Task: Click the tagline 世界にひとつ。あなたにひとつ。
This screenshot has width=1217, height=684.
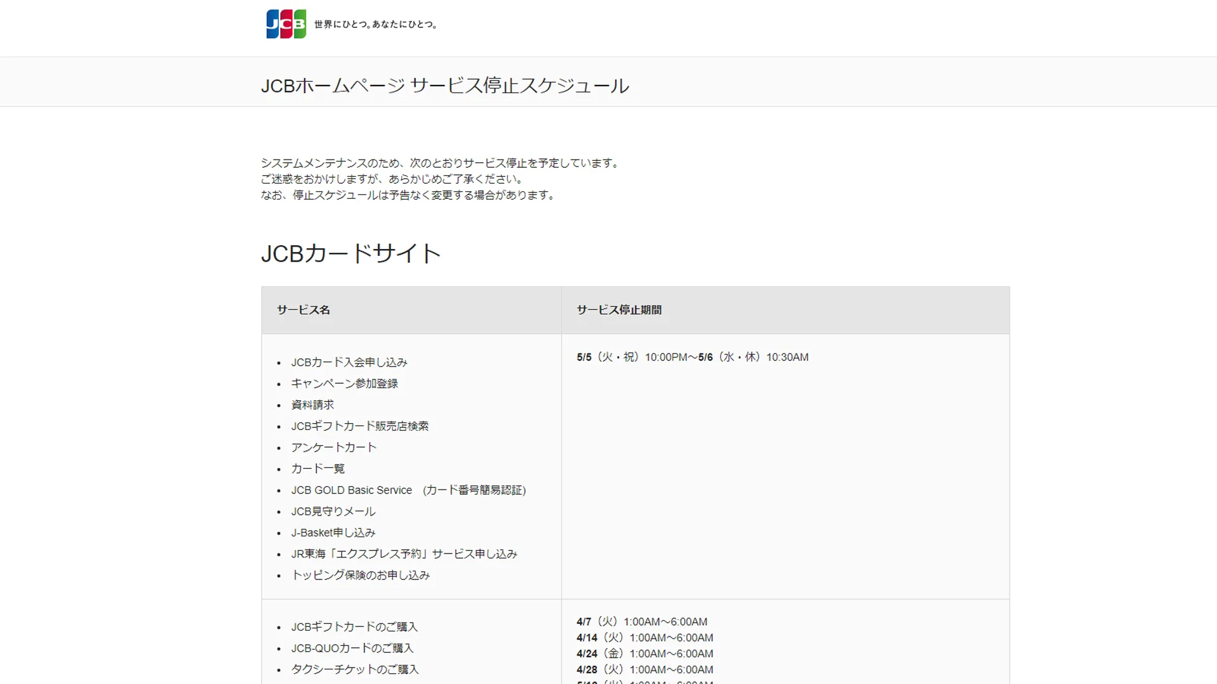Action: point(376,25)
